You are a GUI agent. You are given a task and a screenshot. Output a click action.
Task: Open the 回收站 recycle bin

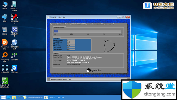5,31
